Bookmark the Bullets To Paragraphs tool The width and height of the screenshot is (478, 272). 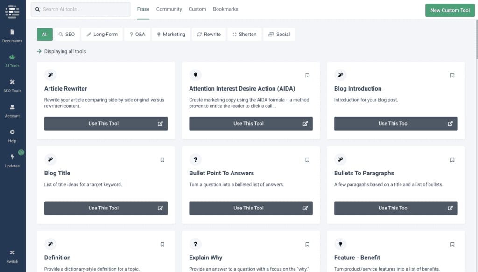(452, 160)
